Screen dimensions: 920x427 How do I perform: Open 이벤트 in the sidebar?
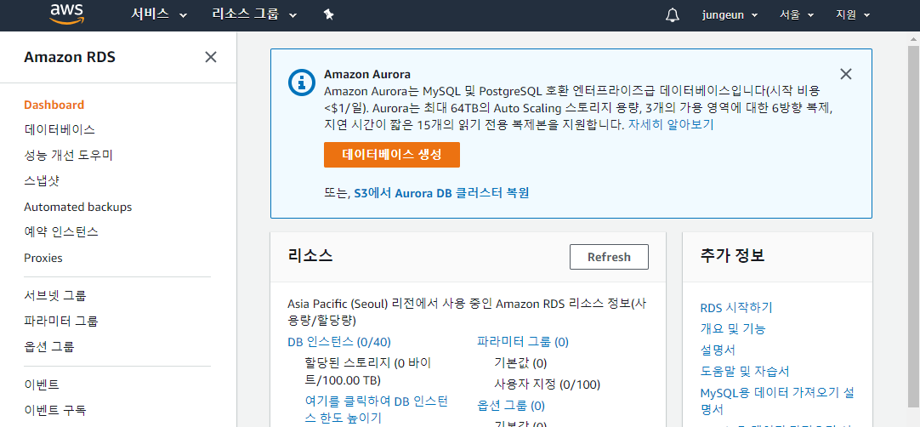pos(41,384)
